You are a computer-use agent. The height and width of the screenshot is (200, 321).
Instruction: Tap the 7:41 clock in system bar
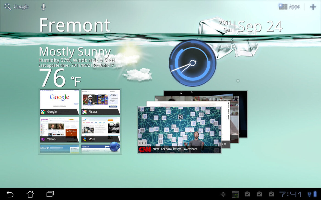point(290,194)
